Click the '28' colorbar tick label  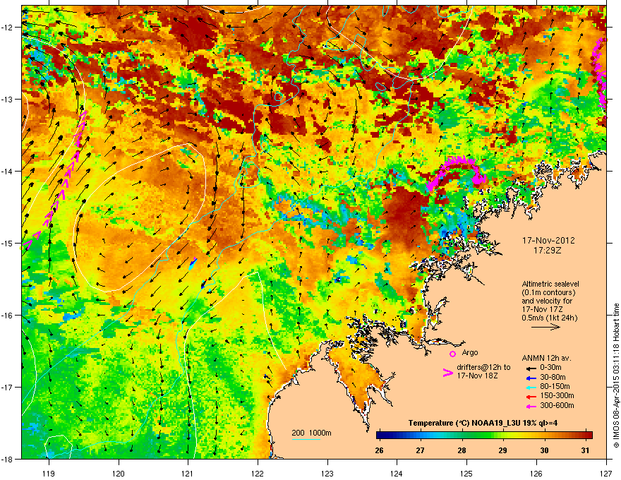(x=462, y=450)
